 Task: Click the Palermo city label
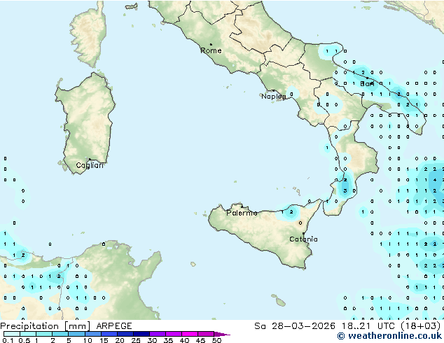pyautogui.click(x=242, y=213)
